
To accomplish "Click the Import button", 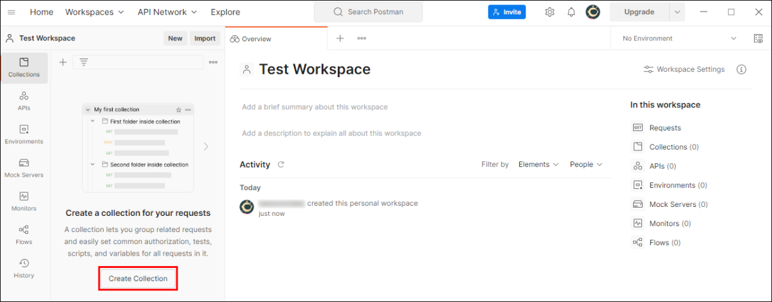I will [205, 38].
